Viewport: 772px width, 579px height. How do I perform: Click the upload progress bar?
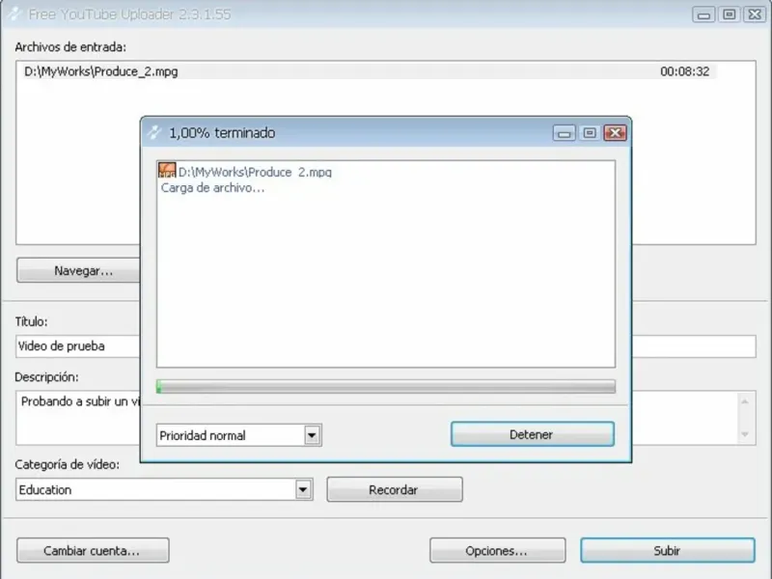(x=385, y=387)
